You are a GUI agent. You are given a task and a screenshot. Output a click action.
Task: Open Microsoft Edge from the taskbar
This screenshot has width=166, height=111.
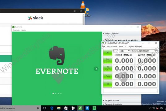pyautogui.click(x=52, y=108)
